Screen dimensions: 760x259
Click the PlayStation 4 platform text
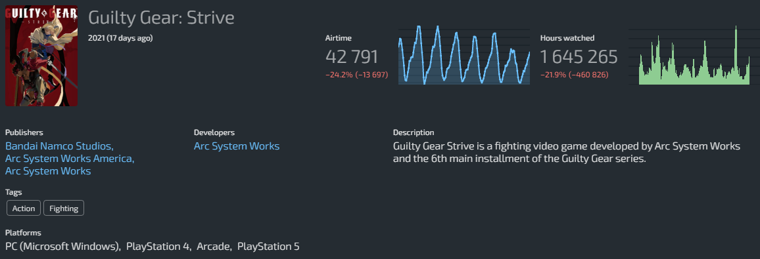[158, 247]
